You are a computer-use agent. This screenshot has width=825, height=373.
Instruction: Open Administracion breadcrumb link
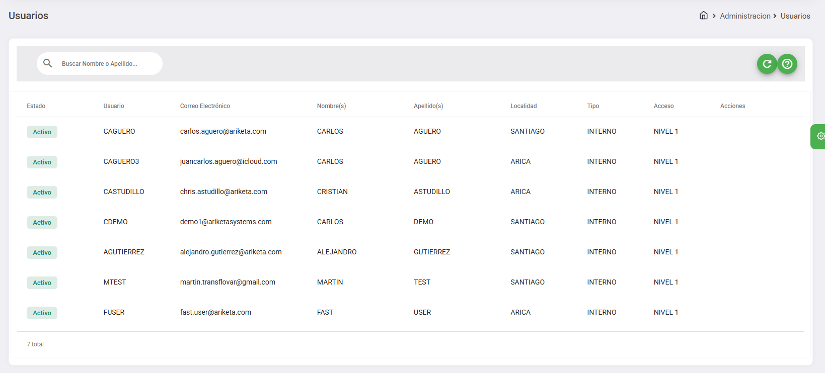[x=745, y=16]
